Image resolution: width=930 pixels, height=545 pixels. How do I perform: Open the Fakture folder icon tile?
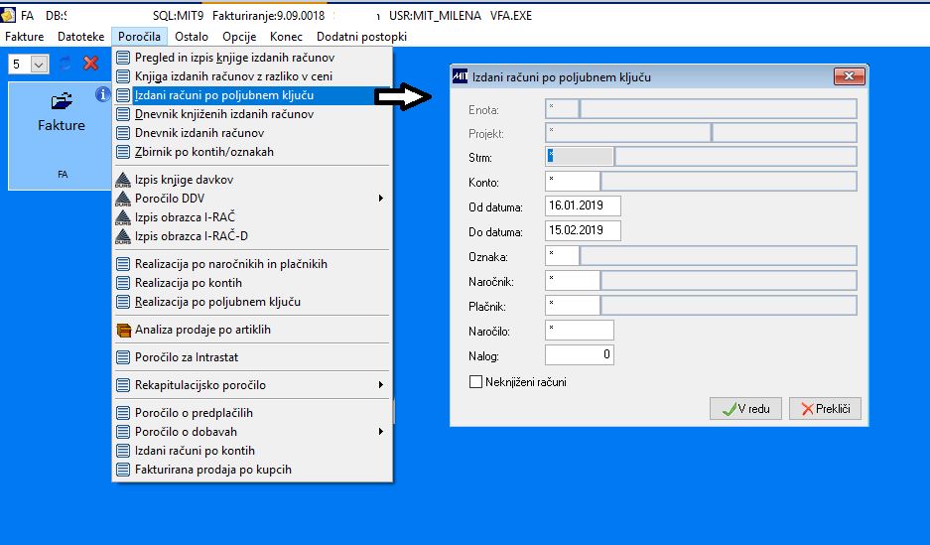coord(62,101)
